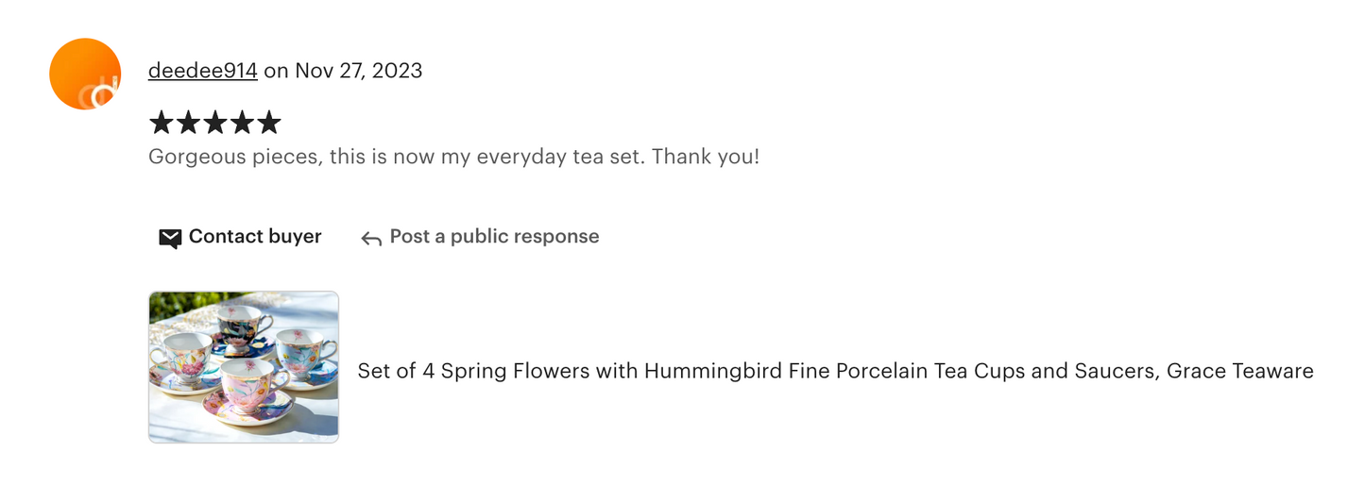Open the deedee914 username link
Image resolution: width=1365 pixels, height=502 pixels.
click(202, 71)
